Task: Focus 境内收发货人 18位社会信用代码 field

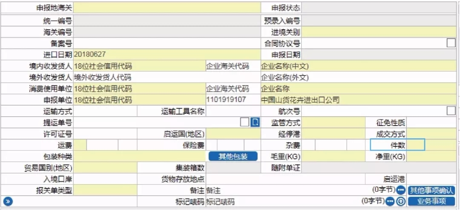Action: (139, 66)
